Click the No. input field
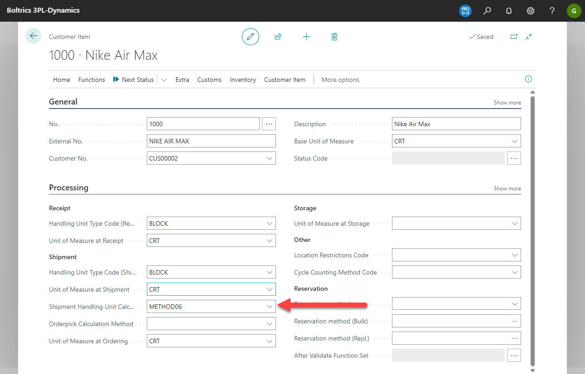Image resolution: width=585 pixels, height=374 pixels. point(203,124)
